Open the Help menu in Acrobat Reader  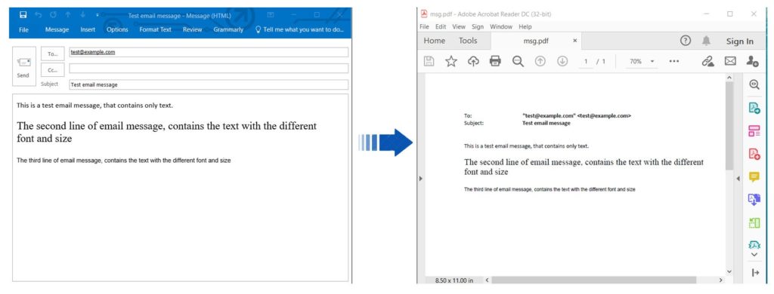(x=525, y=26)
